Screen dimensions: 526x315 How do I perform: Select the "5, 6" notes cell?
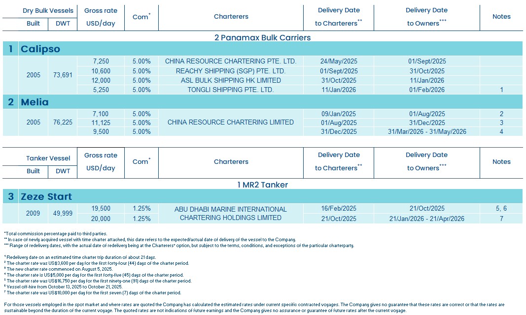pyautogui.click(x=501, y=209)
